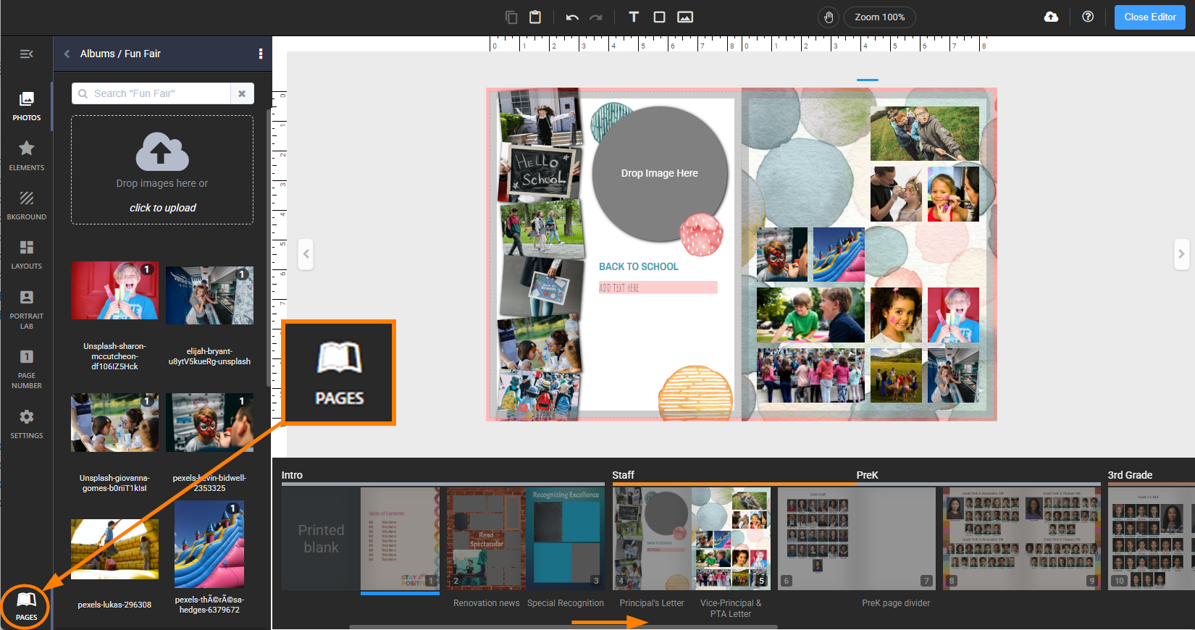Select the Layouts sidebar icon
The height and width of the screenshot is (630, 1195).
click(27, 254)
